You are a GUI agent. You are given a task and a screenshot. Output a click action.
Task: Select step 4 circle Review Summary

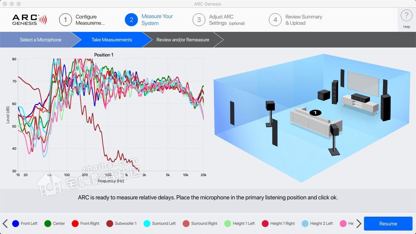pos(275,20)
